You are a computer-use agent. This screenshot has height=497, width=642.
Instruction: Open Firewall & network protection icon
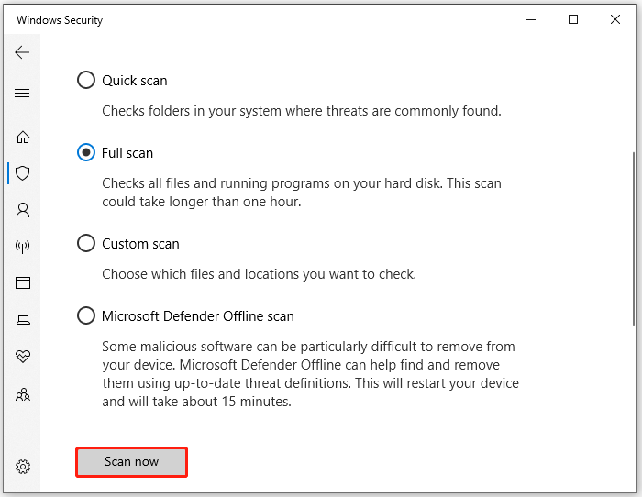23,247
